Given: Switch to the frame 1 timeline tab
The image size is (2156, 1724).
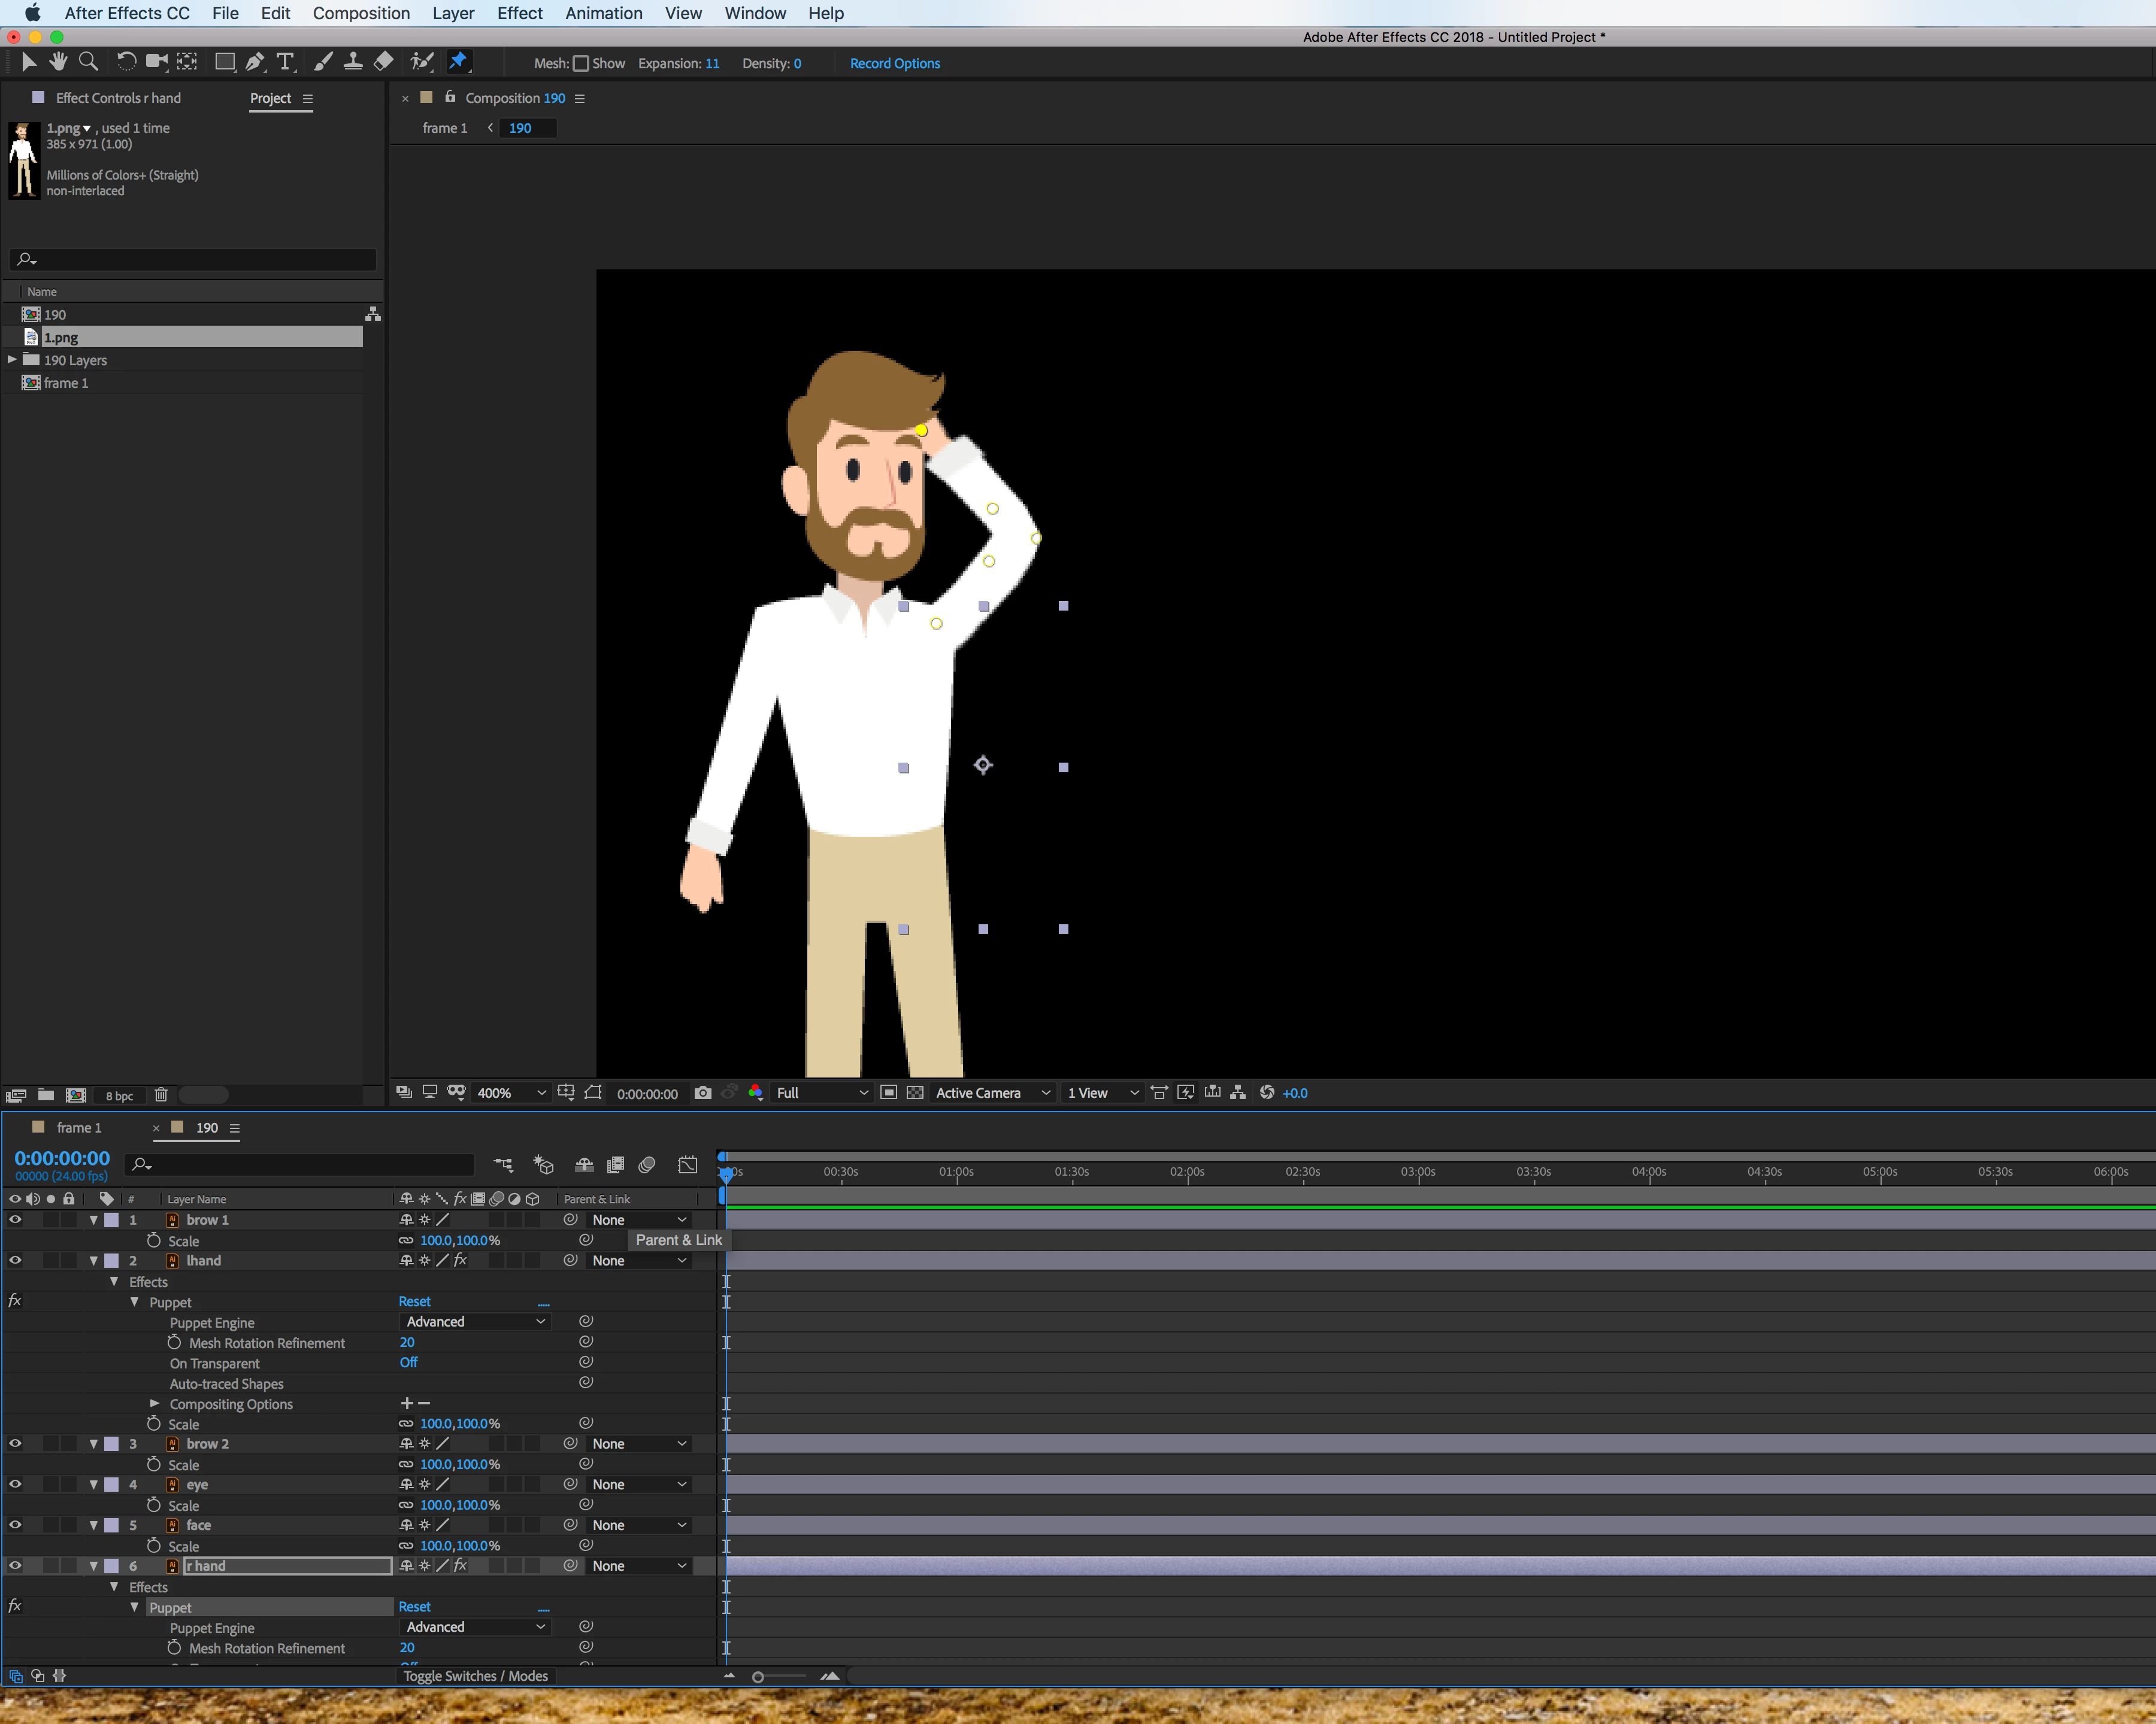Looking at the screenshot, I should pos(78,1127).
